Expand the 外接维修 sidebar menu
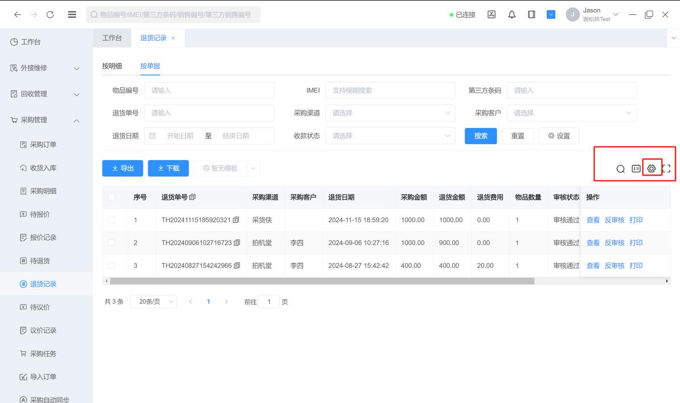This screenshot has width=680, height=403. click(46, 68)
